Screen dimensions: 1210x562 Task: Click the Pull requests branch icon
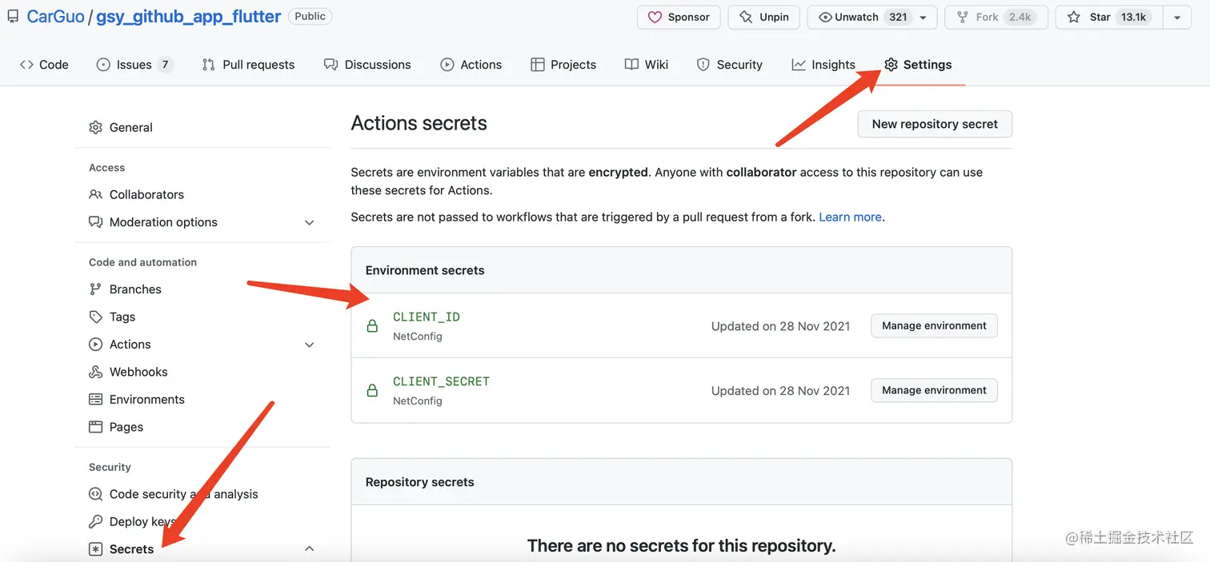coord(209,65)
